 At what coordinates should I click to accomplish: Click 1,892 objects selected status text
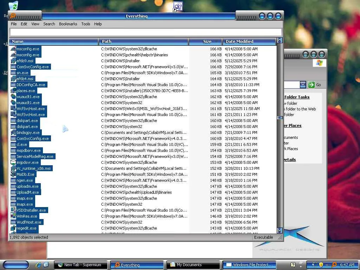(29, 237)
